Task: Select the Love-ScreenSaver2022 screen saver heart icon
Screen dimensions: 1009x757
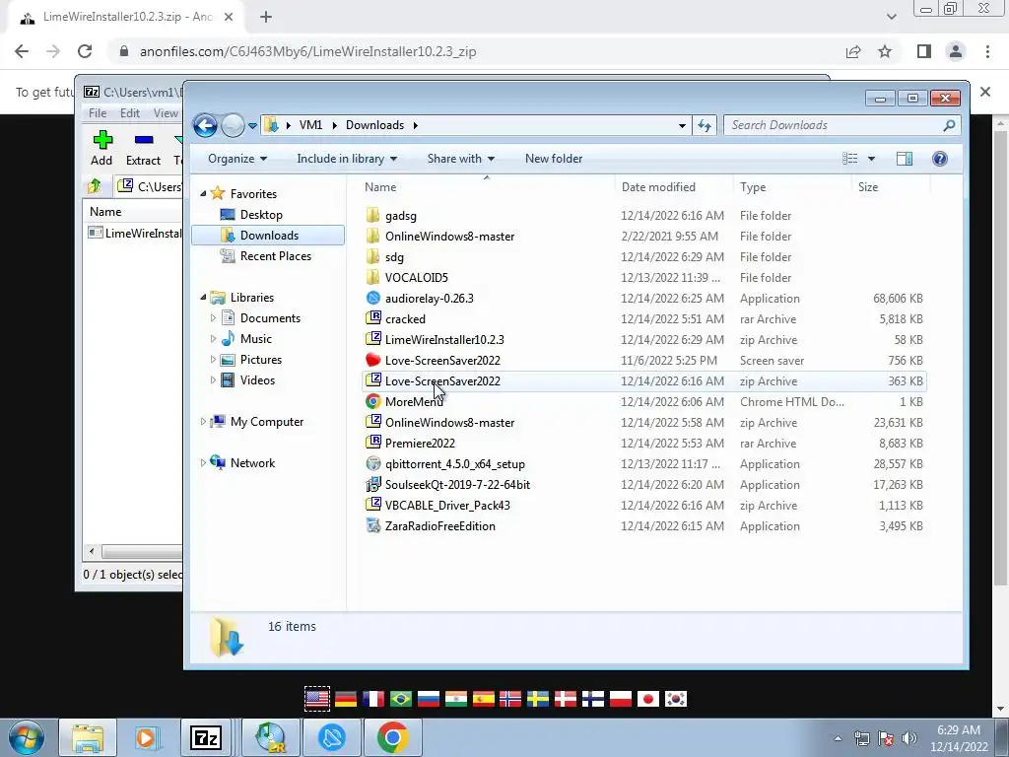Action: coord(373,361)
